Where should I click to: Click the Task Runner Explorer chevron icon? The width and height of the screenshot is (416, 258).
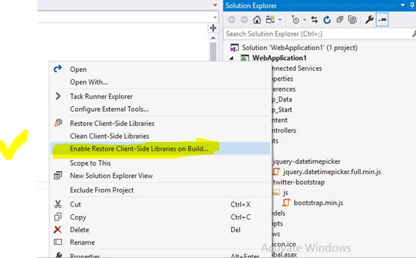pyautogui.click(x=58, y=96)
